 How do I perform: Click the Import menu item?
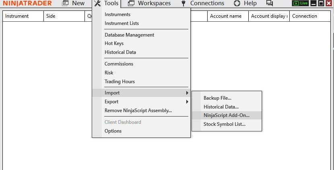[141, 93]
